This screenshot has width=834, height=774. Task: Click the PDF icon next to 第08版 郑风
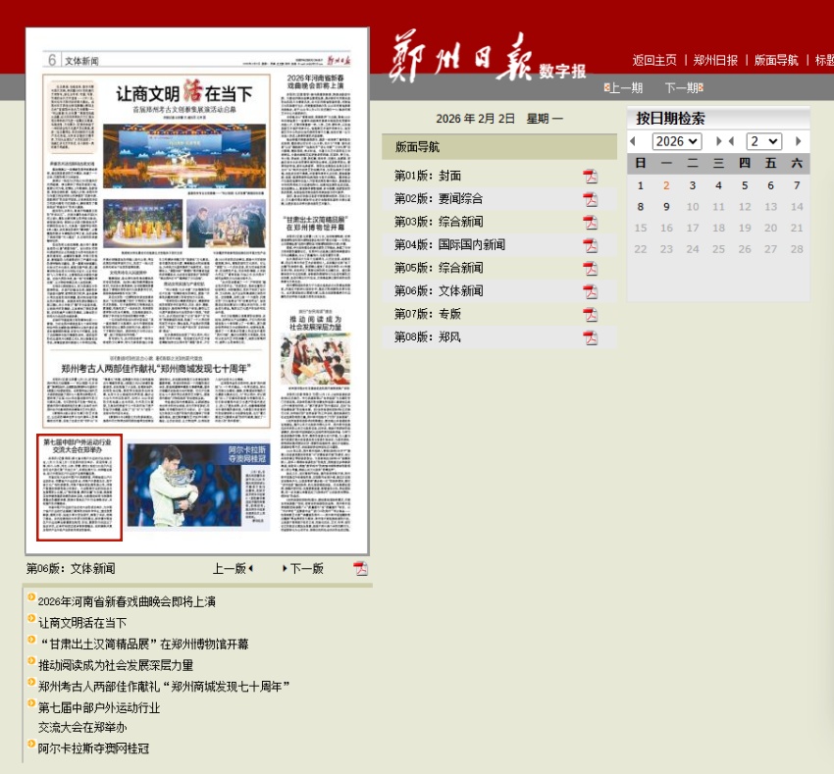click(590, 337)
